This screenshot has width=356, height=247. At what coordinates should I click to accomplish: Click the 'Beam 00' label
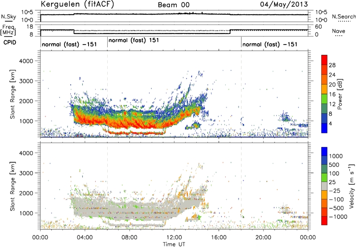[x=174, y=5]
